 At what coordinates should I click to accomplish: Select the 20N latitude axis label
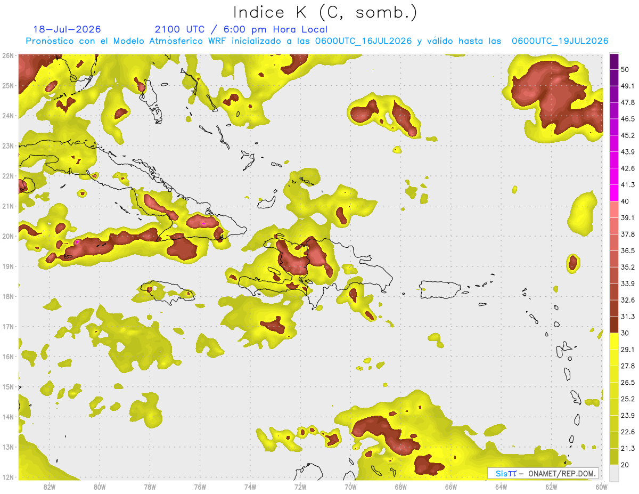click(7, 236)
